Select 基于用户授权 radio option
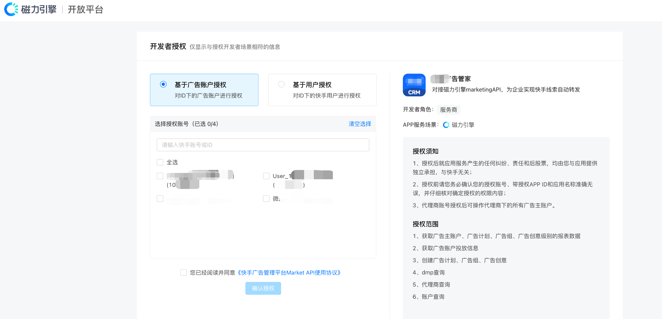The image size is (662, 319). 282,84
